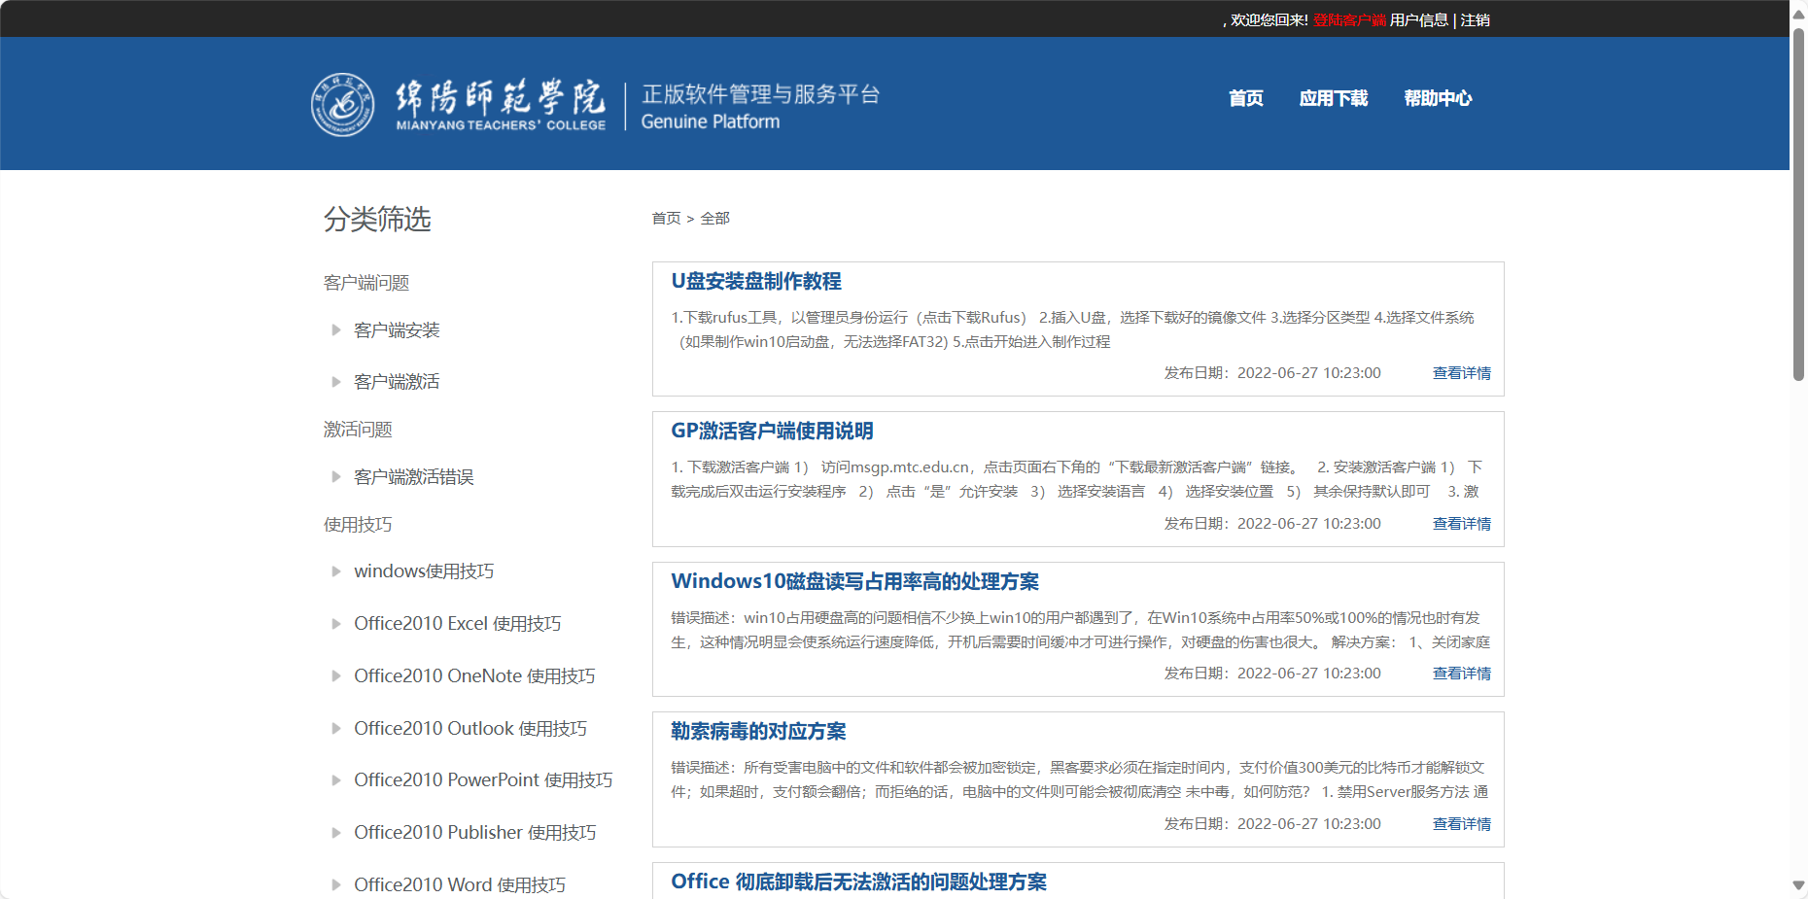The height and width of the screenshot is (899, 1808).
Task: Select Office2010 OneNote 使用技巧 category
Action: [474, 676]
